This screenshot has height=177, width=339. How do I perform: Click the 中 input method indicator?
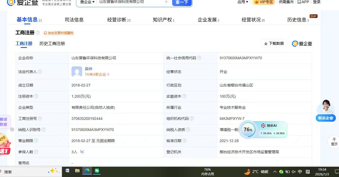300,172
